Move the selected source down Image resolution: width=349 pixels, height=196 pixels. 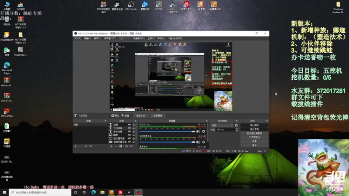[x=131, y=146]
